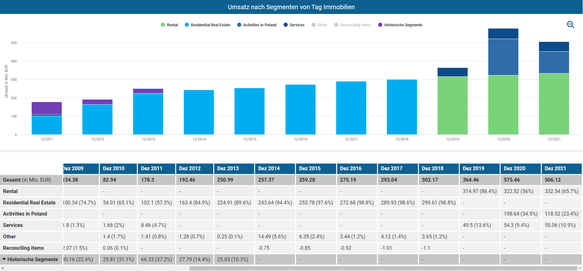Image resolution: width=583 pixels, height=271 pixels.
Task: Select the Dez 2014 column header
Action: click(269, 168)
